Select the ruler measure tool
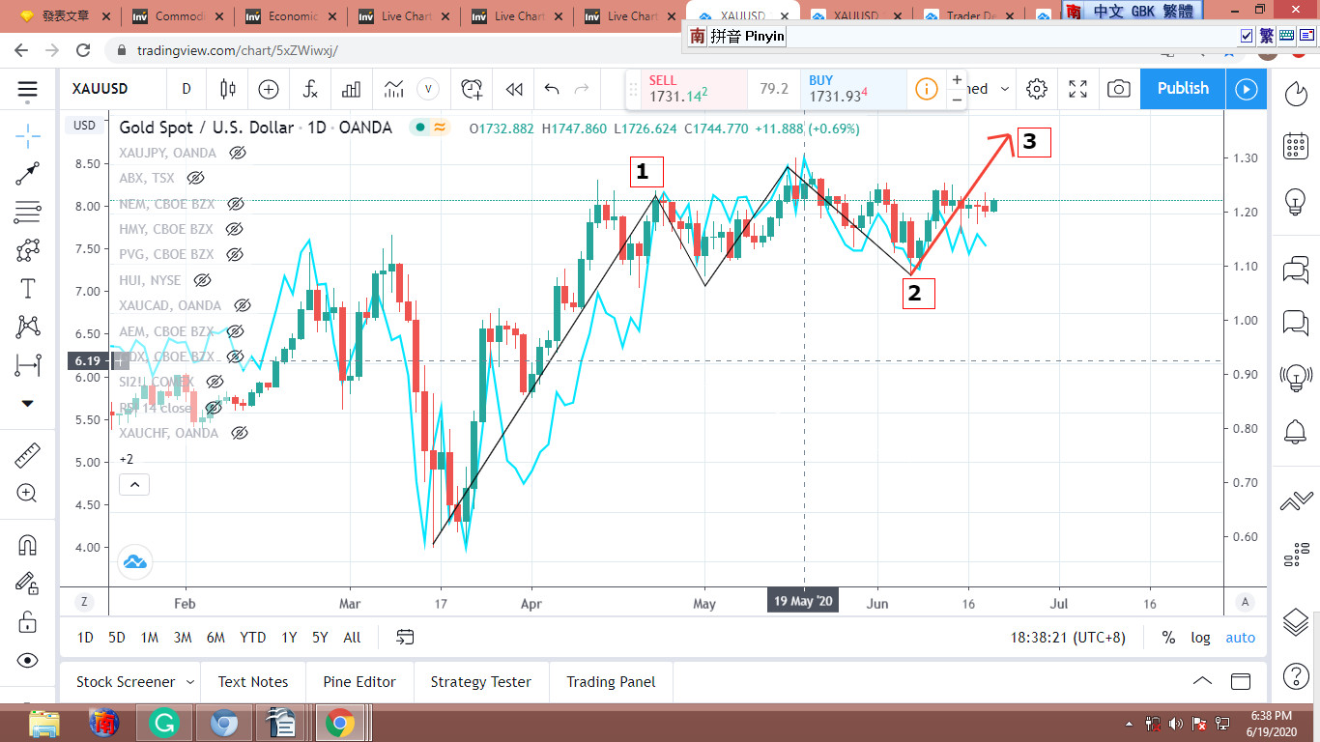Image resolution: width=1320 pixels, height=742 pixels. (27, 455)
